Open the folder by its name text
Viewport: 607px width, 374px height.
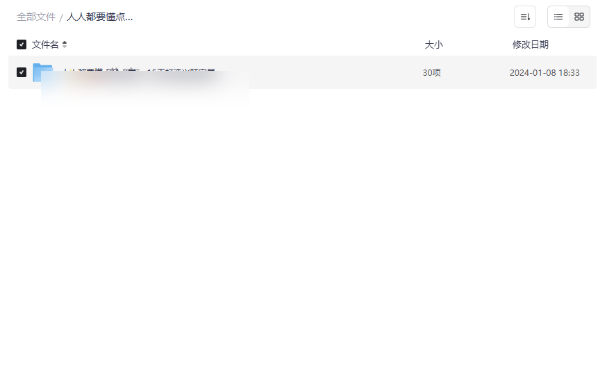140,72
